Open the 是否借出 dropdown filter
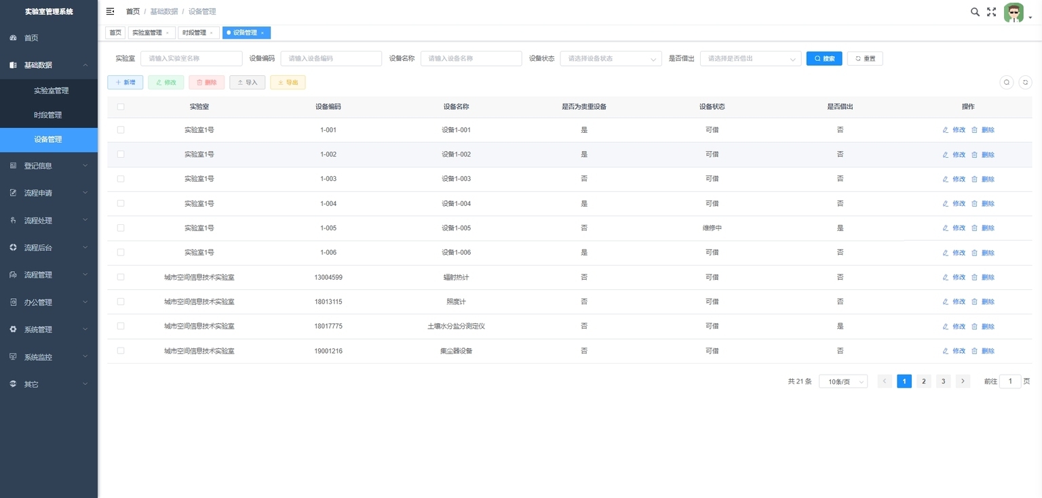This screenshot has height=498, width=1042. [750, 58]
